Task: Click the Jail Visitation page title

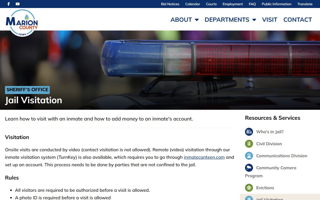Action: tap(33, 100)
